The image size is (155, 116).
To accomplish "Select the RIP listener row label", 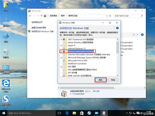I will point(72,73).
